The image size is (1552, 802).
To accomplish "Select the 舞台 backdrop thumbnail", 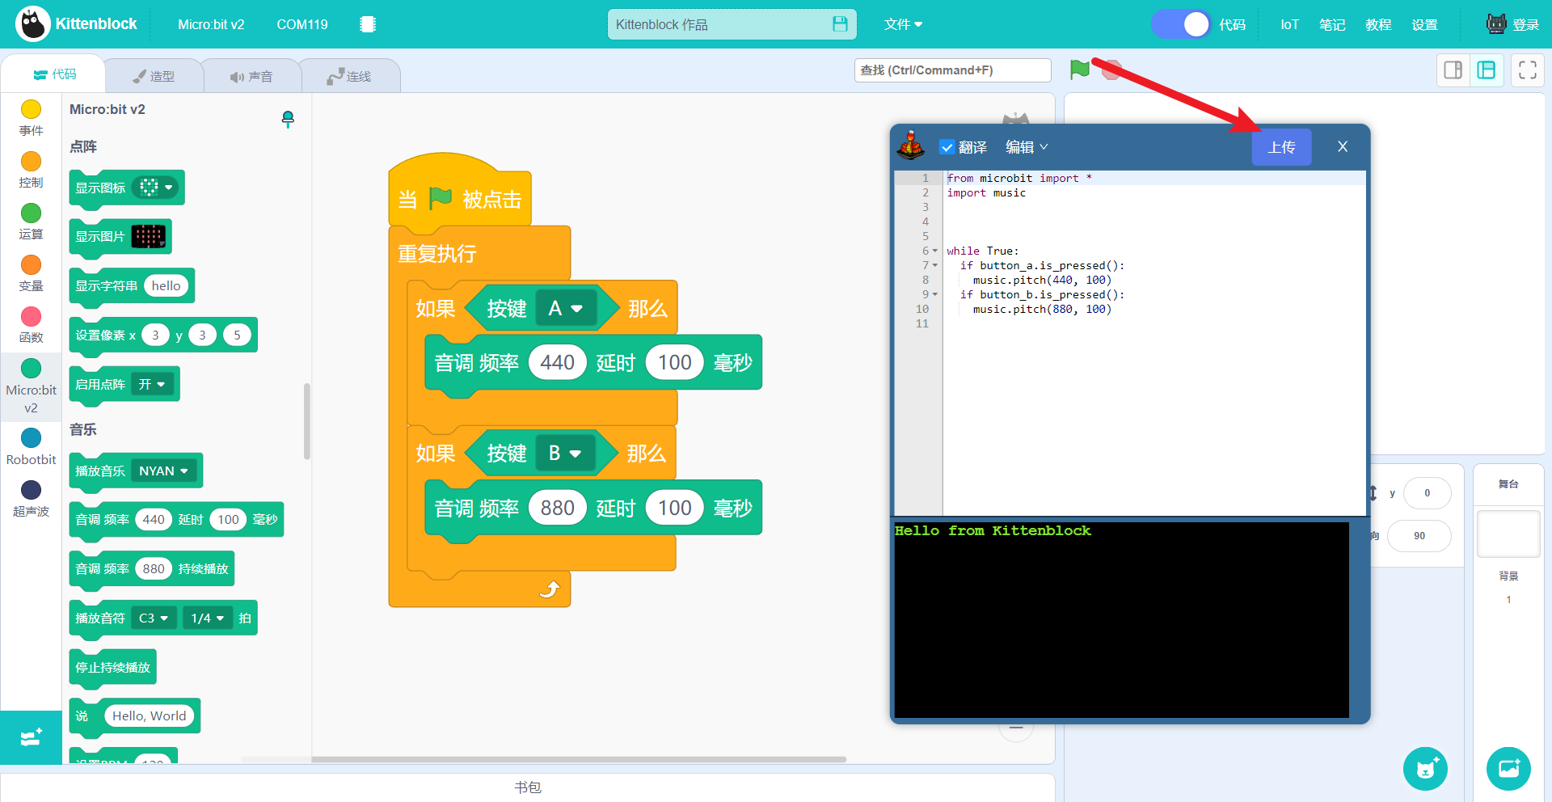I will tap(1508, 533).
